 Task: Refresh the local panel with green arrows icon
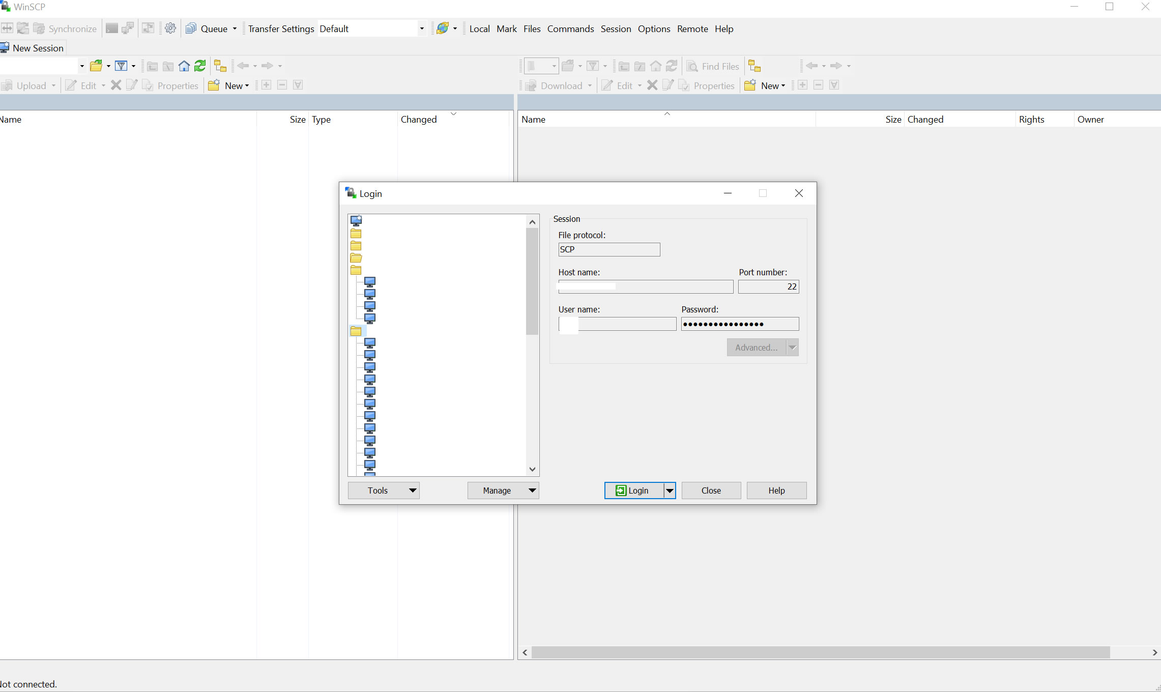pos(200,66)
